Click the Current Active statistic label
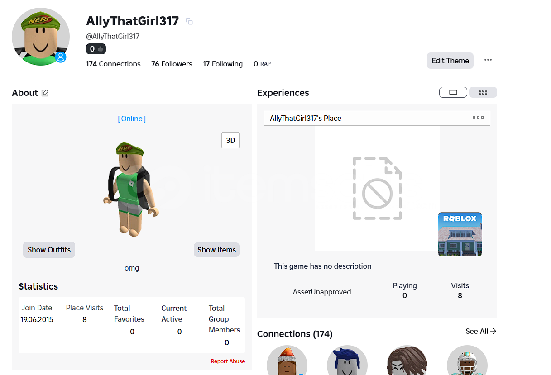The width and height of the screenshot is (551, 375). point(174,313)
